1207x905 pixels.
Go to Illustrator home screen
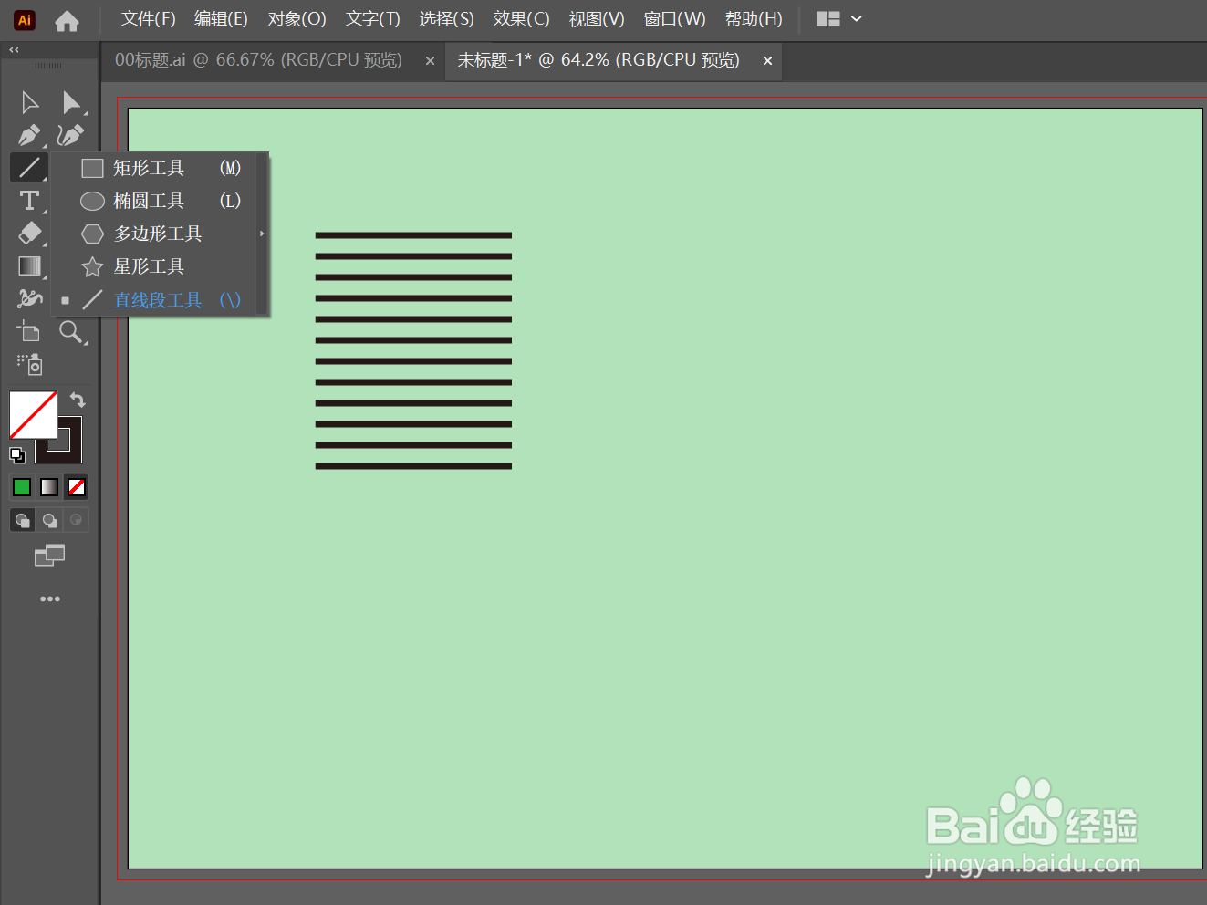(x=67, y=20)
